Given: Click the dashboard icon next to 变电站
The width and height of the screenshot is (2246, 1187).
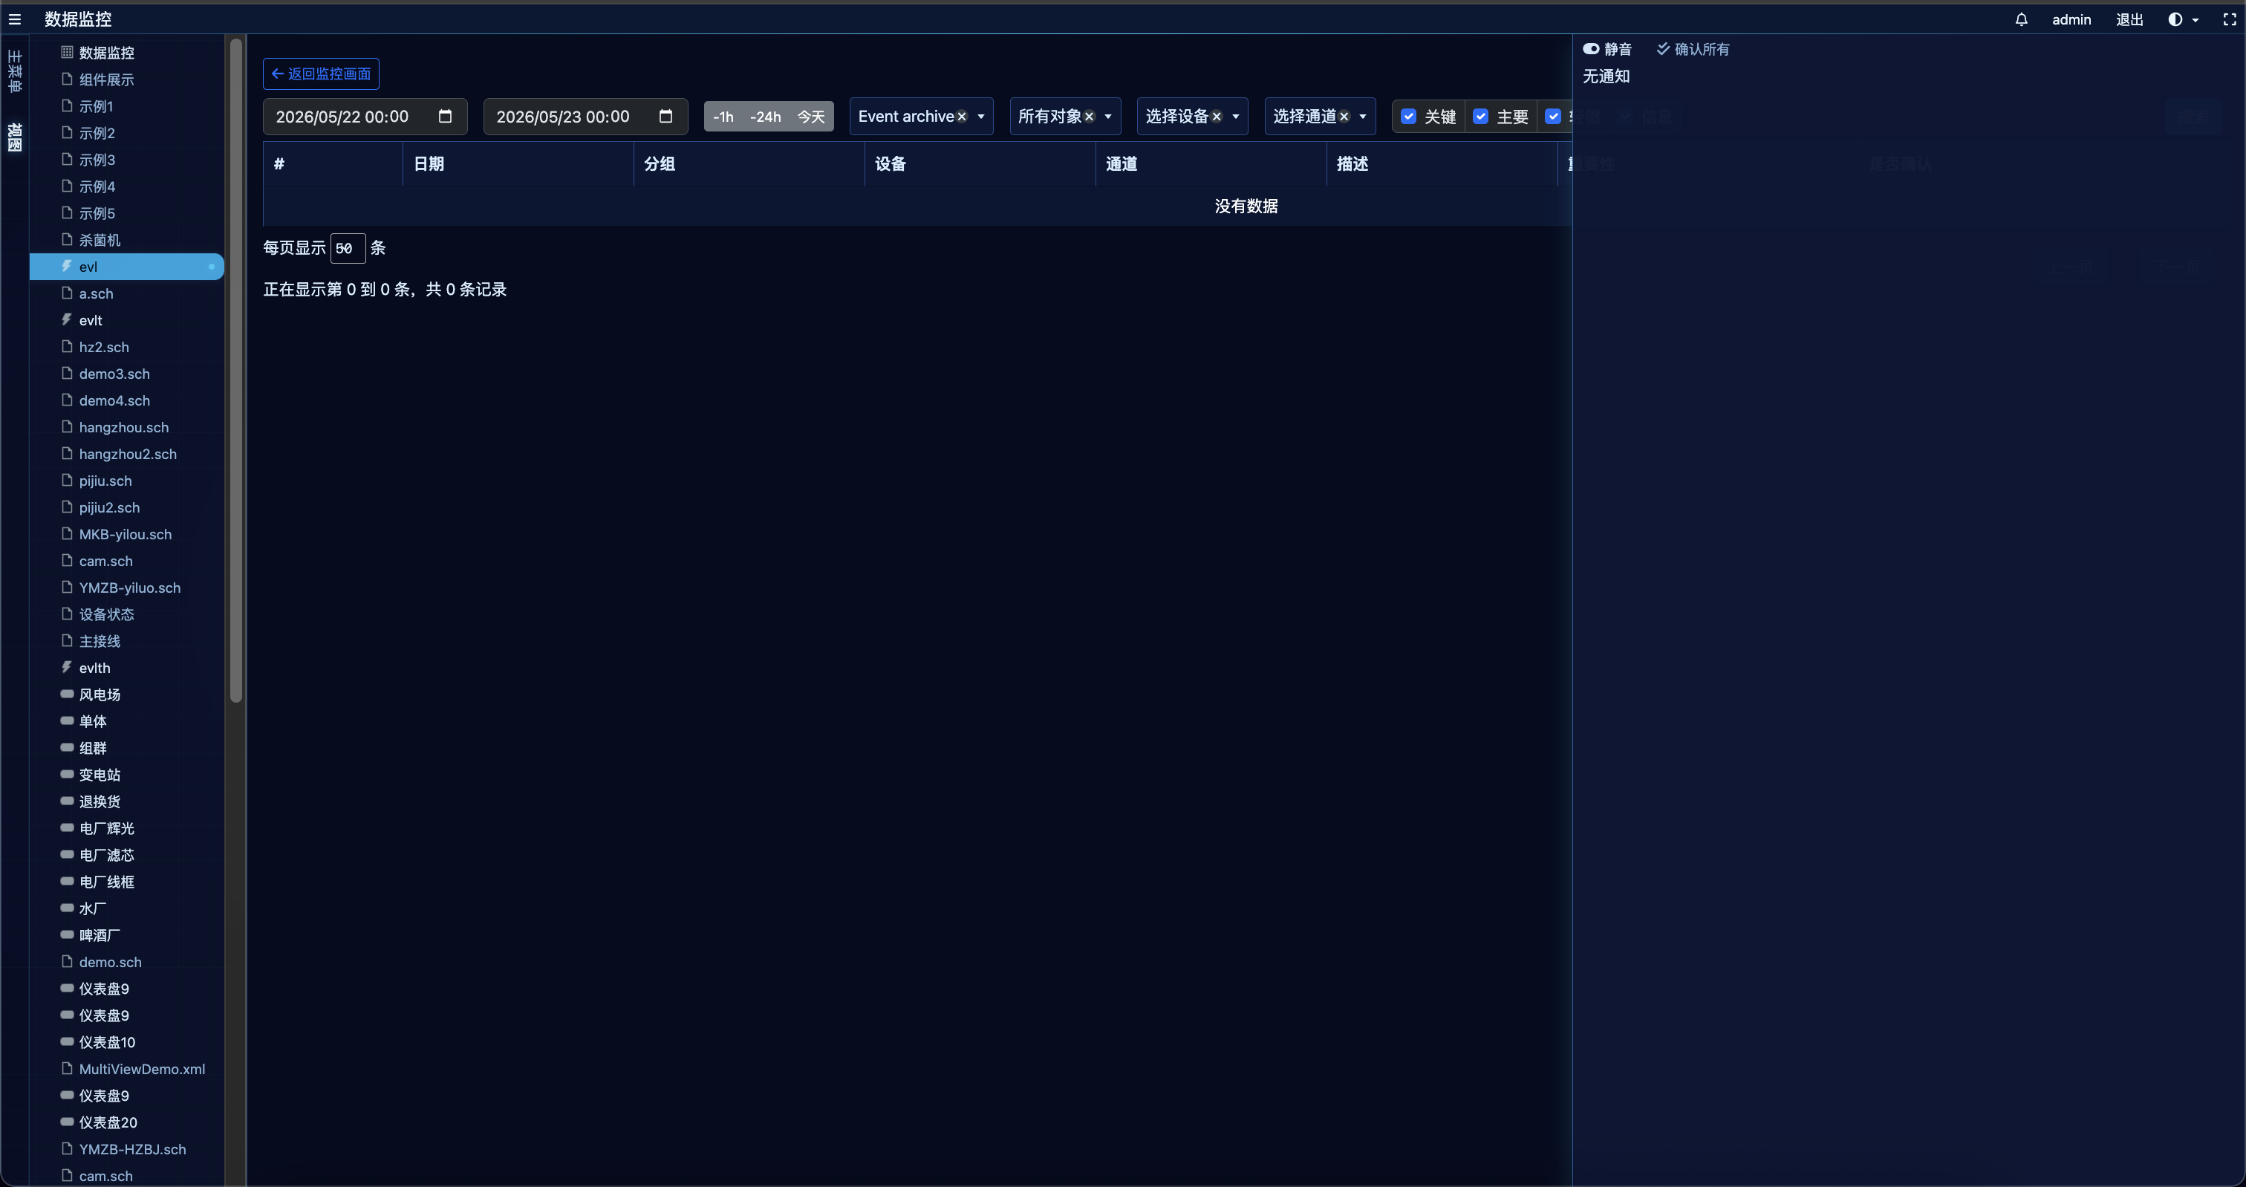Looking at the screenshot, I should tap(67, 775).
